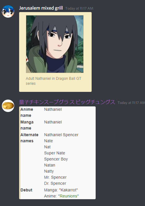
Task: Click the Nathaniel Spencer alternate name
Action: (x=61, y=135)
